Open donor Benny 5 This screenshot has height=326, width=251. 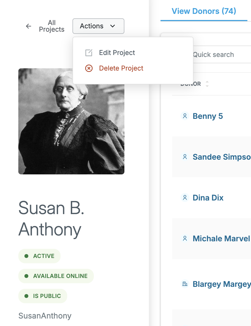(208, 116)
